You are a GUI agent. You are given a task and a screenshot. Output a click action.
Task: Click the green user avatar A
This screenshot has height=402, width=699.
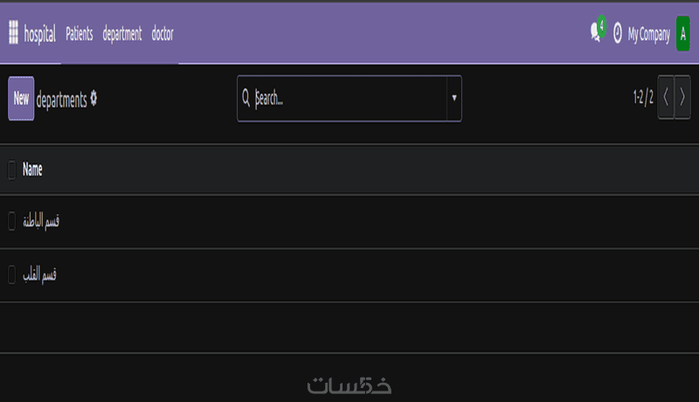682,34
